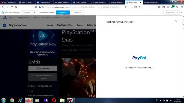This screenshot has width=184, height=103.
Task: Go back with the browser back arrow
Action: (3, 7)
